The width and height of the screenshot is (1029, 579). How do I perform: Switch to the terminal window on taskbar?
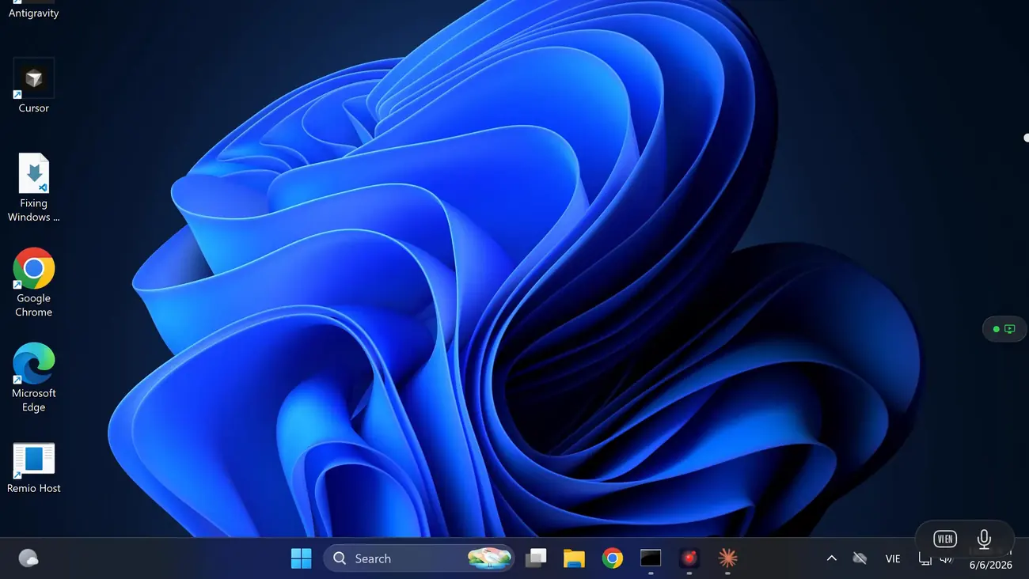click(651, 558)
